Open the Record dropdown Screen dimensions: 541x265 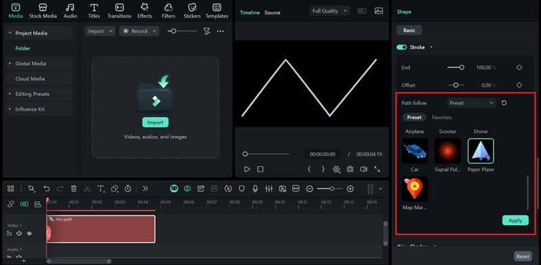139,31
